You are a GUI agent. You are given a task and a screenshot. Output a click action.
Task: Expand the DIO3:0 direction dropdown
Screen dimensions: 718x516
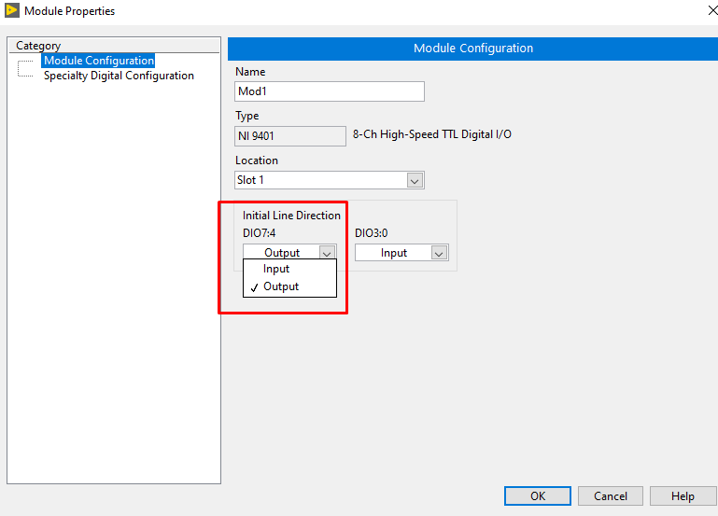[x=439, y=253]
